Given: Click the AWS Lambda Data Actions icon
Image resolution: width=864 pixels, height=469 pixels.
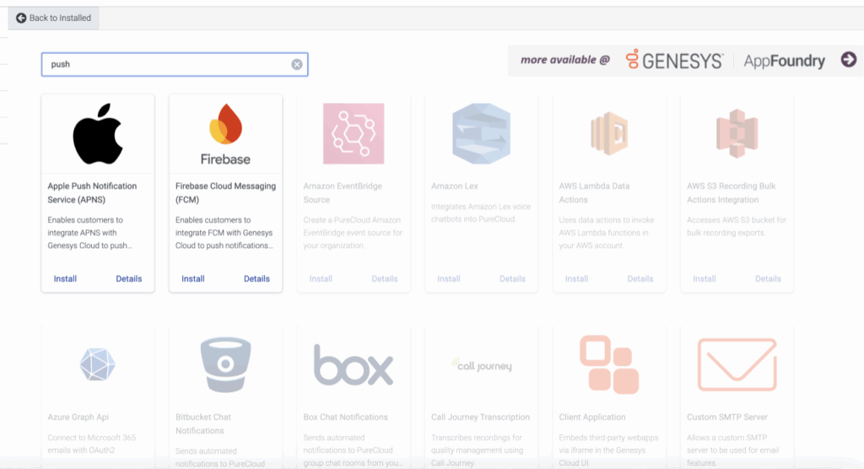Looking at the screenshot, I should click(609, 133).
